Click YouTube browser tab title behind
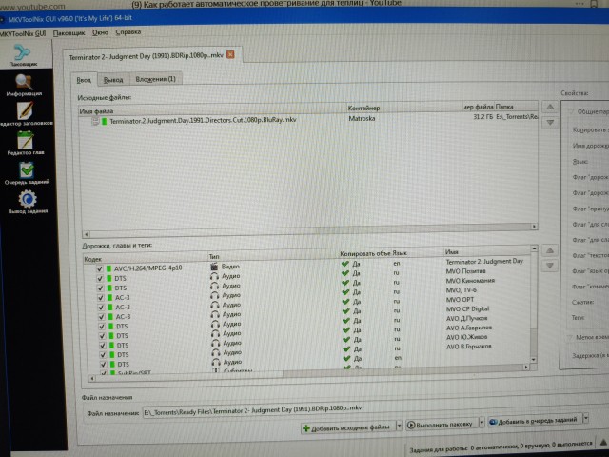Viewport: 609px width, 457px height. (x=266, y=4)
